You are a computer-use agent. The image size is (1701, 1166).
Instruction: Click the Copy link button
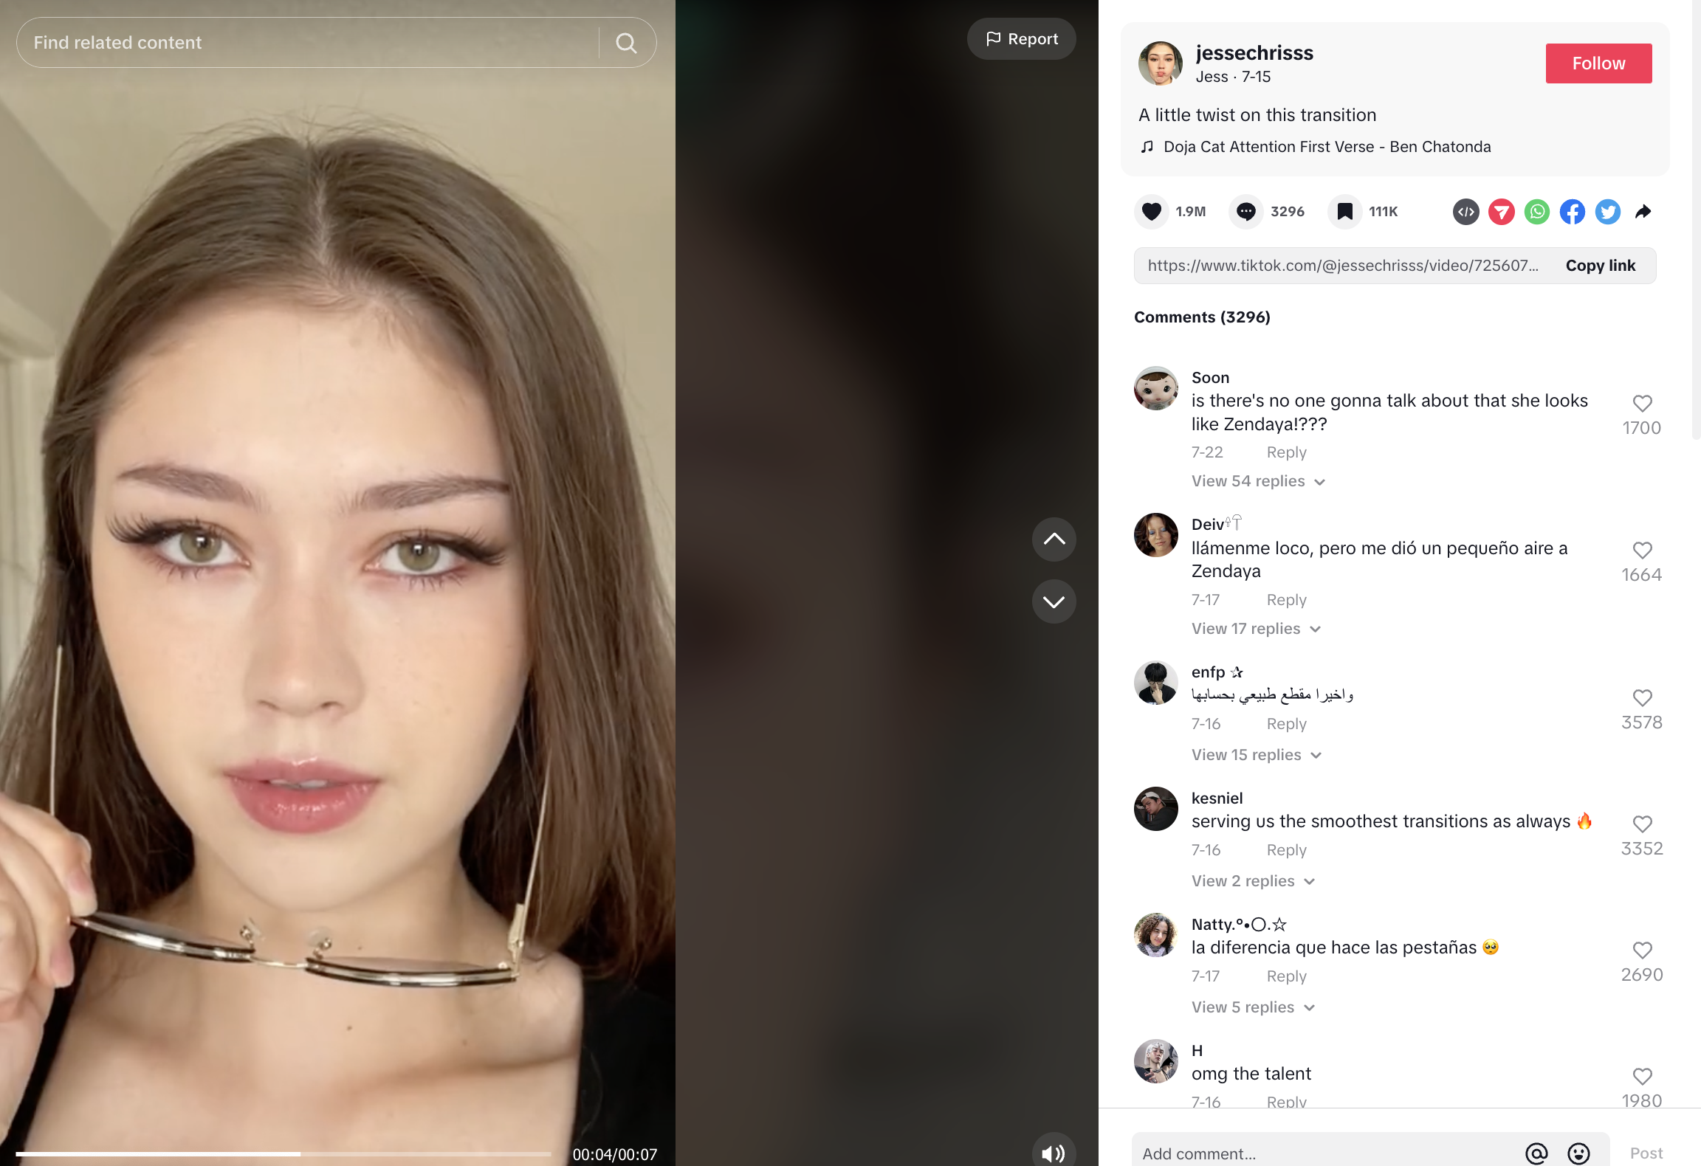(1600, 265)
